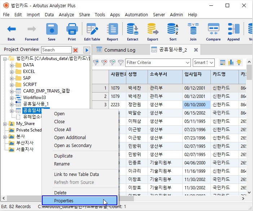Click the 소속부서 column header
This screenshot has height=211, width=253.
pos(165,77)
